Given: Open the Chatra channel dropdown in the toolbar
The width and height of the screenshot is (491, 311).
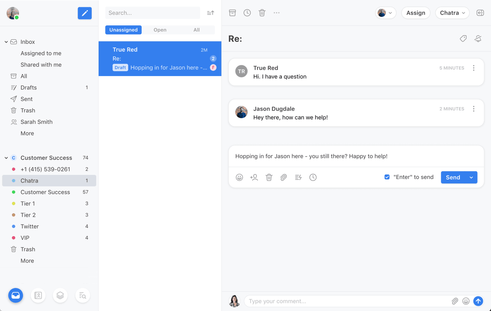Looking at the screenshot, I should (452, 13).
